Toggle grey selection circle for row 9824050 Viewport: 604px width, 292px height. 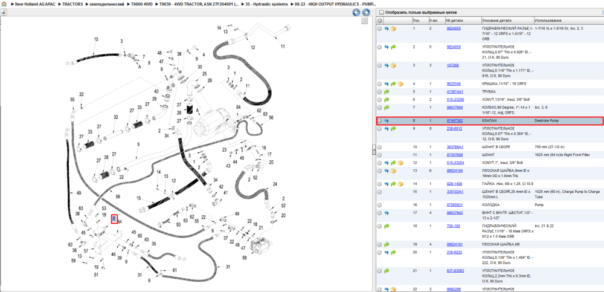[x=380, y=47]
